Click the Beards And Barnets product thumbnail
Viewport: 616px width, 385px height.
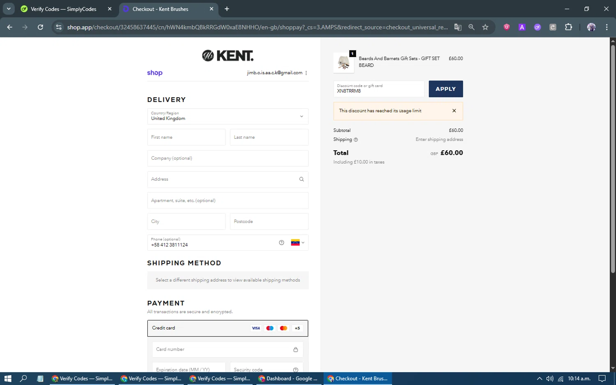tap(344, 62)
